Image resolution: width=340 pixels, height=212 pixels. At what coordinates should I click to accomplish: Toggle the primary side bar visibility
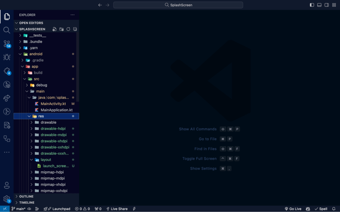(312, 5)
